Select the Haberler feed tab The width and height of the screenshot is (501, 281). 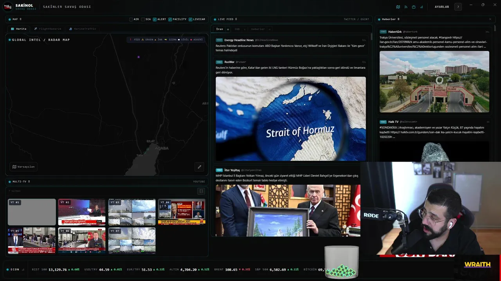(258, 29)
